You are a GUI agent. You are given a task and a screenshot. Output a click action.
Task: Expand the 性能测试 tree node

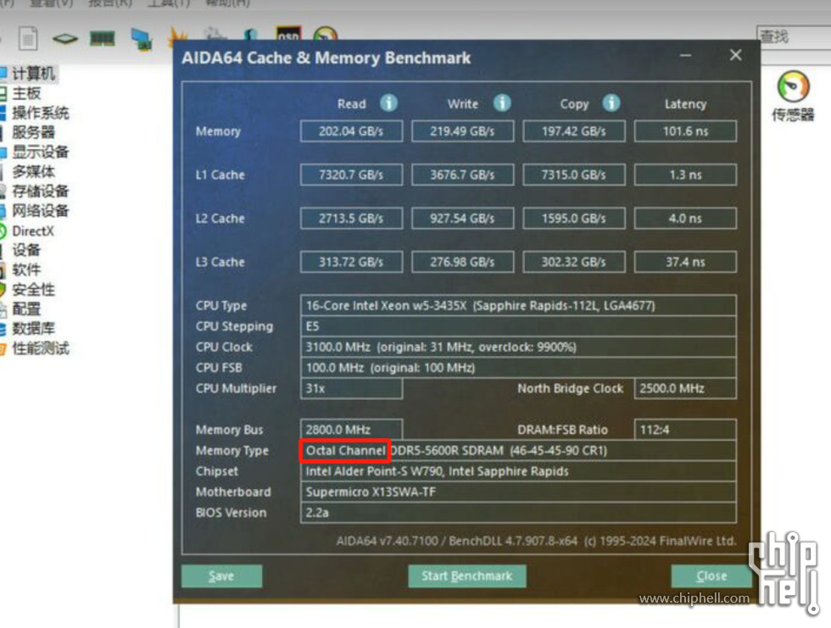point(39,348)
